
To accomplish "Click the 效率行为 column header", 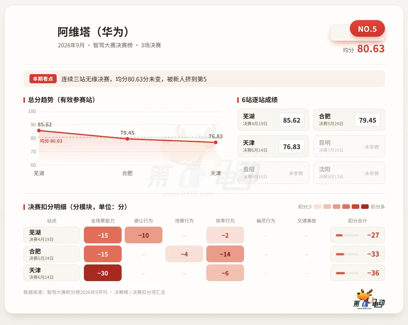I will [225, 221].
